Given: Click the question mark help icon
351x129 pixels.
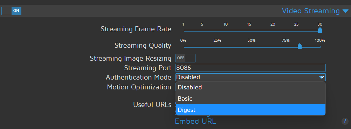Looking at the screenshot, I should tap(345, 121).
